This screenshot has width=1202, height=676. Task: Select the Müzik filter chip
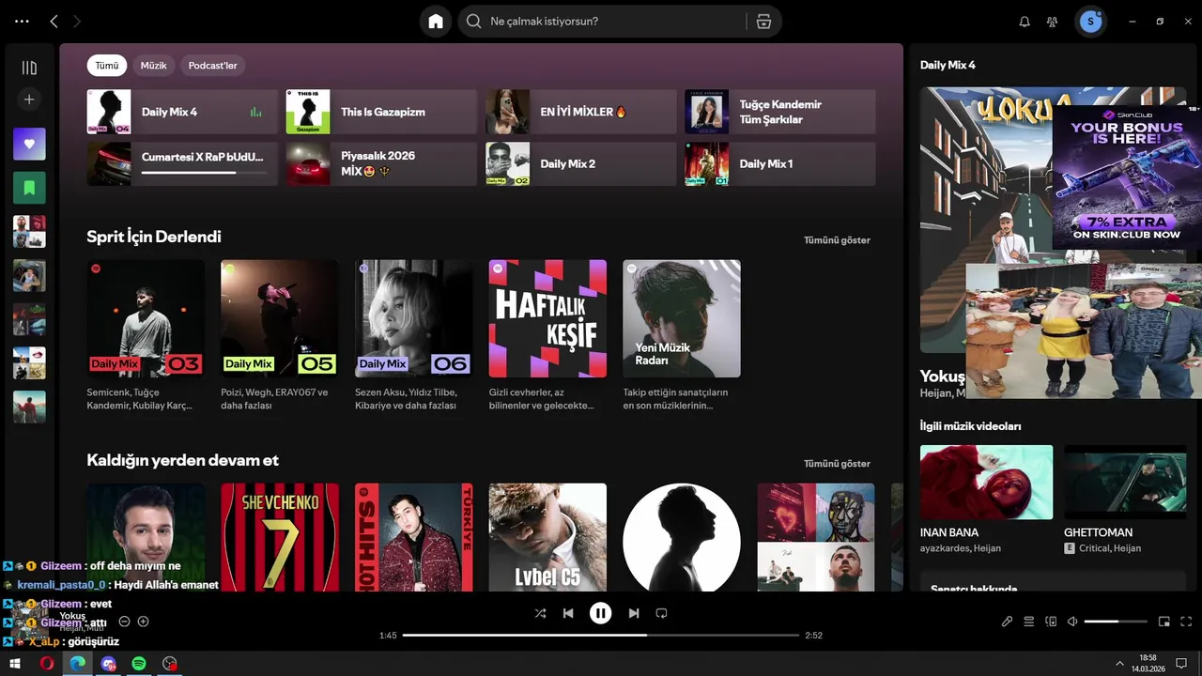[x=153, y=66]
